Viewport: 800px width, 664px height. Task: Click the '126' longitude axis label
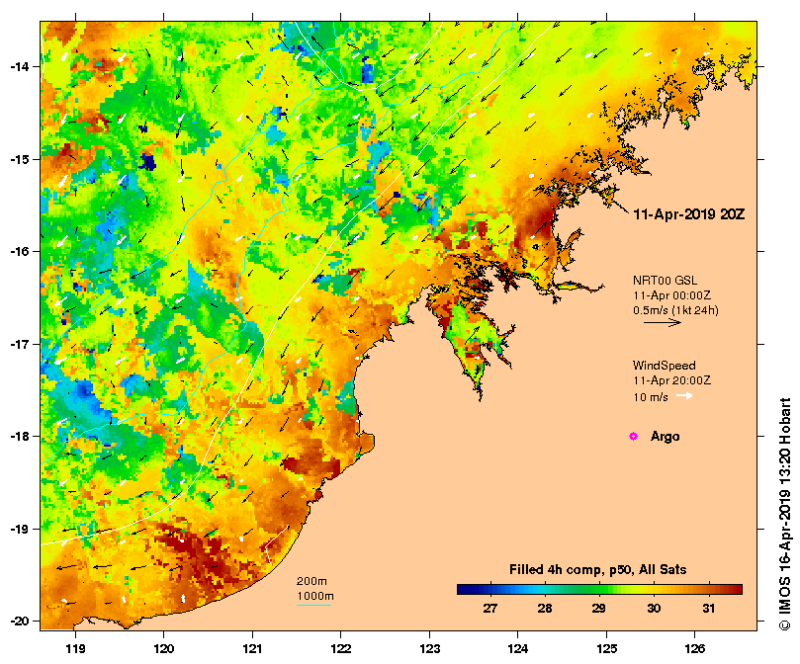(x=695, y=649)
